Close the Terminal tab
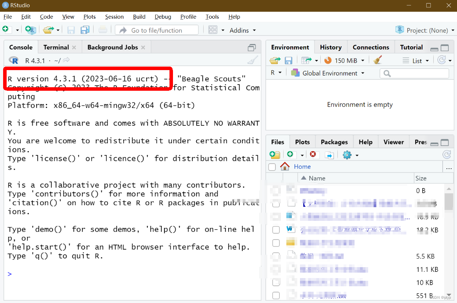457x303 pixels. 74,48
